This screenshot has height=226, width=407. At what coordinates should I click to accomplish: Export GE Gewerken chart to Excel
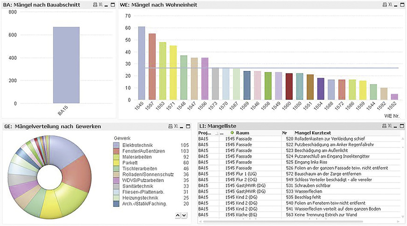(x=176, y=126)
